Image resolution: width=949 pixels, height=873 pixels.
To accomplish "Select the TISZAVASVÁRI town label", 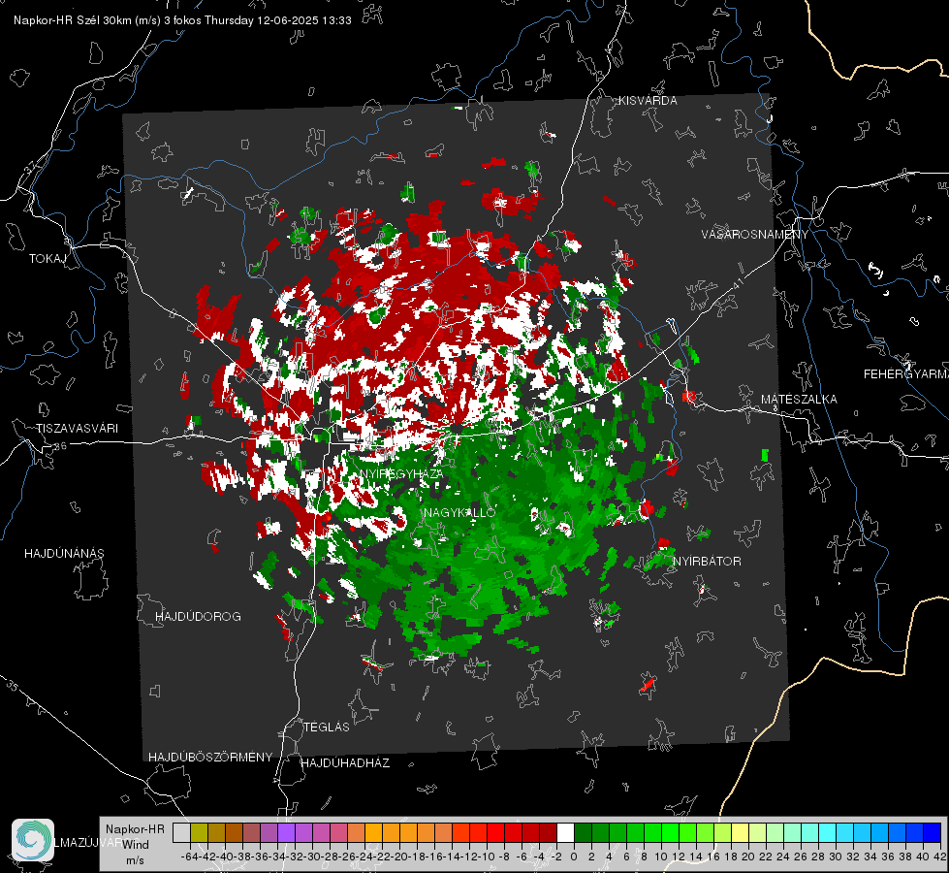I will [77, 429].
